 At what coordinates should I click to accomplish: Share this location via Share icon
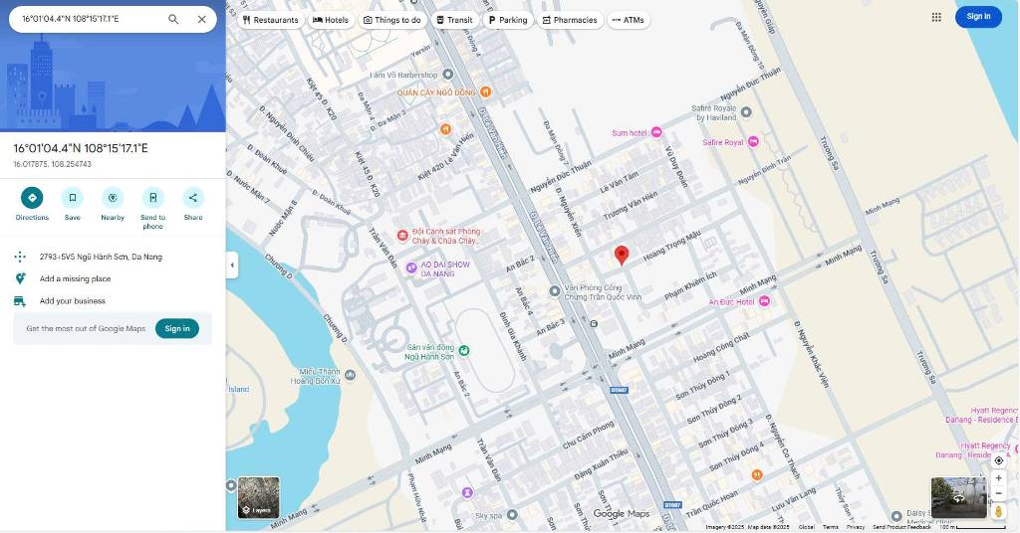[x=193, y=197]
